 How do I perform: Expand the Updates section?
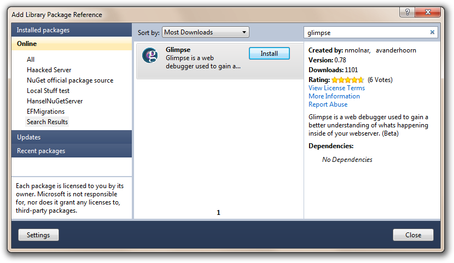tap(72, 137)
